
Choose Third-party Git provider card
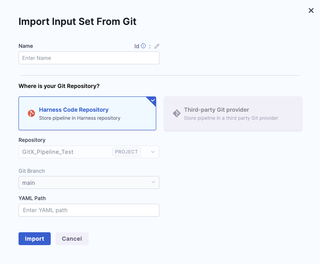tap(233, 113)
